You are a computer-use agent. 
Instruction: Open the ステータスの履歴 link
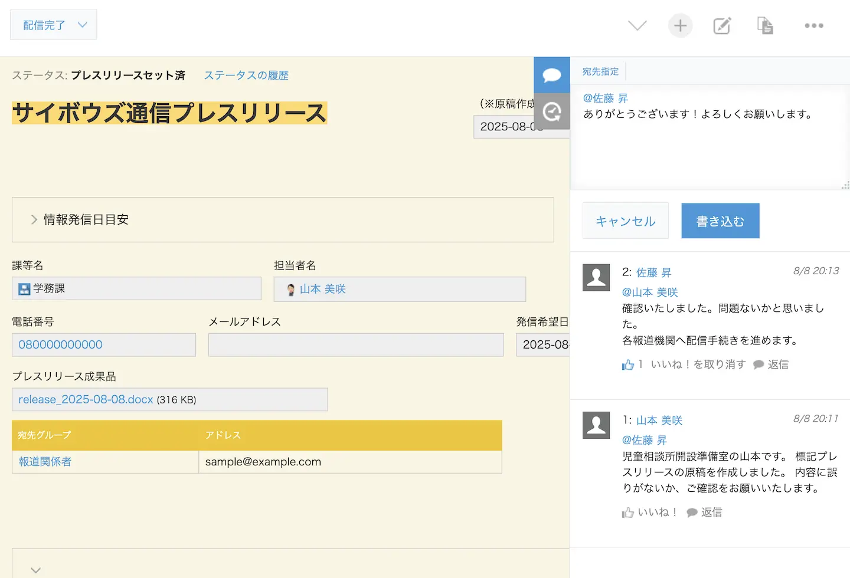(246, 75)
